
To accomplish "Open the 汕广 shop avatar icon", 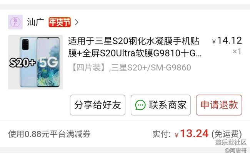I will [15, 22].
